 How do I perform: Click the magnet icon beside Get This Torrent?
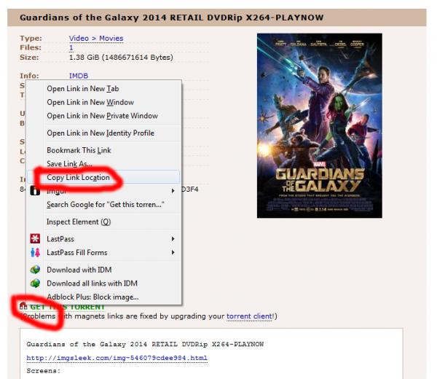(23, 306)
